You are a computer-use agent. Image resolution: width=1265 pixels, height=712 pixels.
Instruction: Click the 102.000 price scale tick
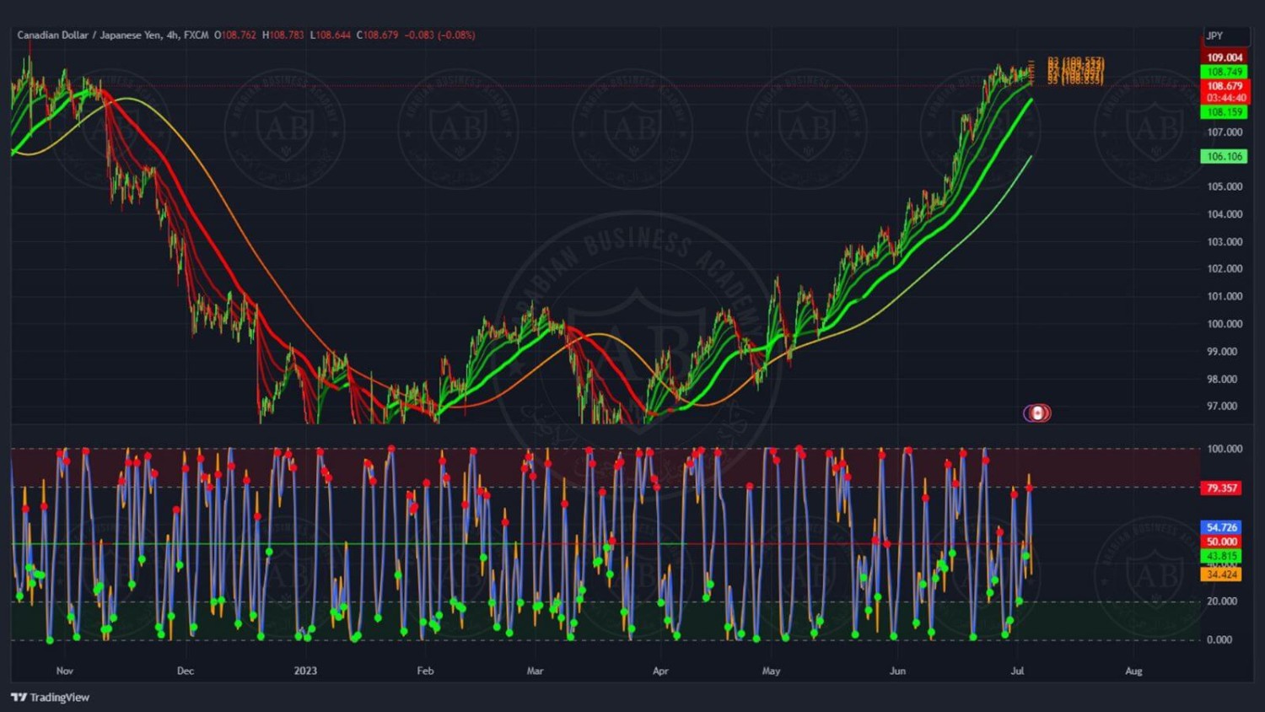point(1225,269)
